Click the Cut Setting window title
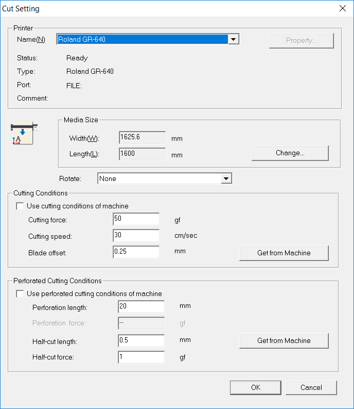 [21, 9]
